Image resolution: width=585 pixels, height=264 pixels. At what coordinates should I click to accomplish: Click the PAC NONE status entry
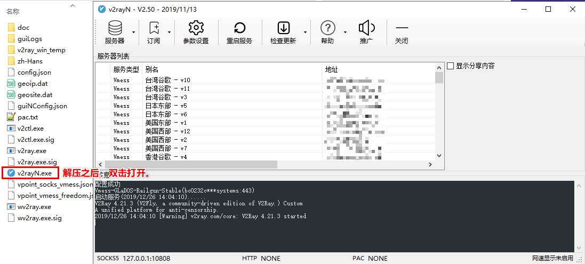370,258
